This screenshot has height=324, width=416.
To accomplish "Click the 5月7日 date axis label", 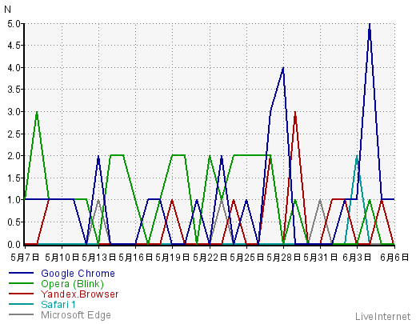I will tap(25, 258).
